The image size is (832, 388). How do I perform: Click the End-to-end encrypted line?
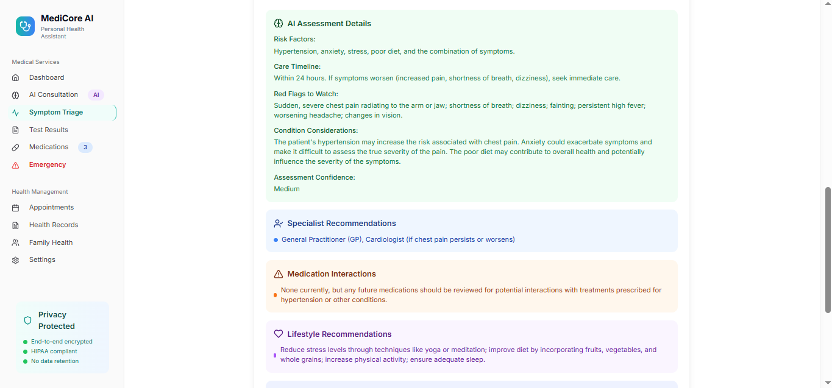point(62,342)
